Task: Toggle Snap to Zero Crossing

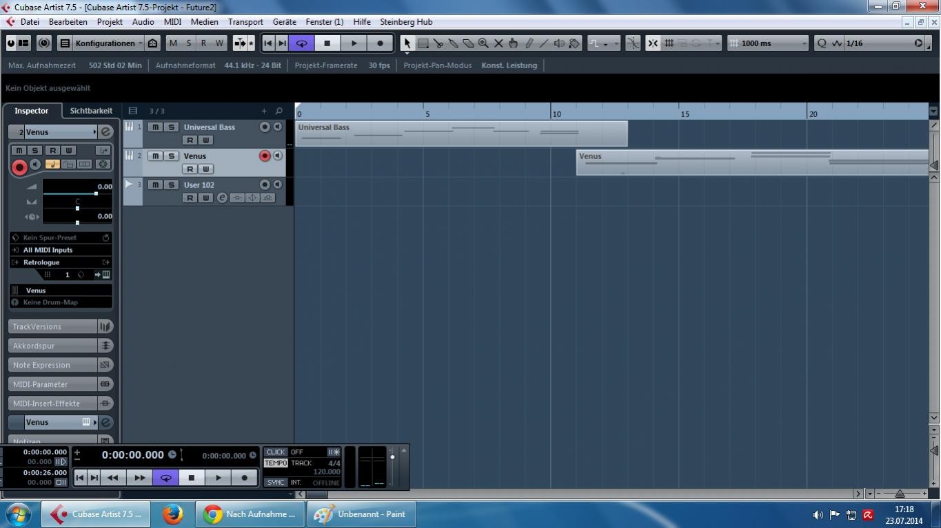Action: pos(633,43)
